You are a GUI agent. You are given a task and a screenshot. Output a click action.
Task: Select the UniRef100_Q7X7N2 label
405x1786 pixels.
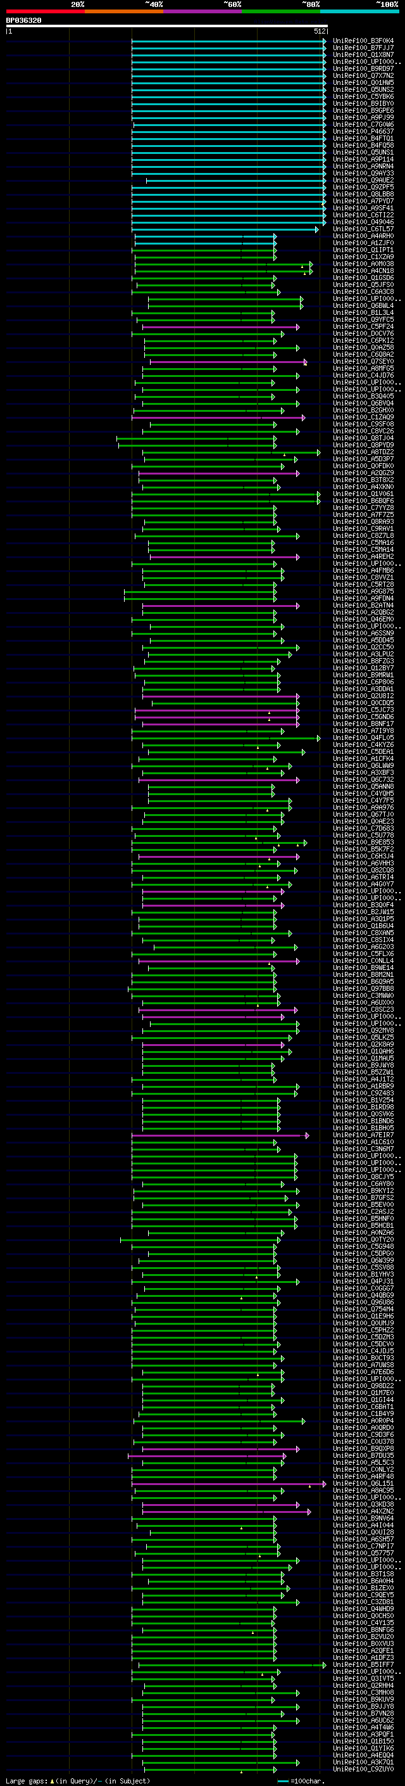pos(363,75)
